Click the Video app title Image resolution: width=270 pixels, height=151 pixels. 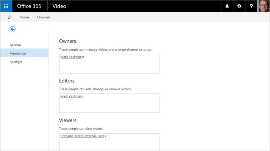point(59,6)
